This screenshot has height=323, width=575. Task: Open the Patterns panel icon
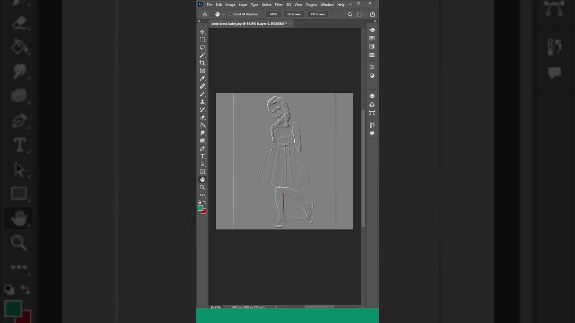372,55
